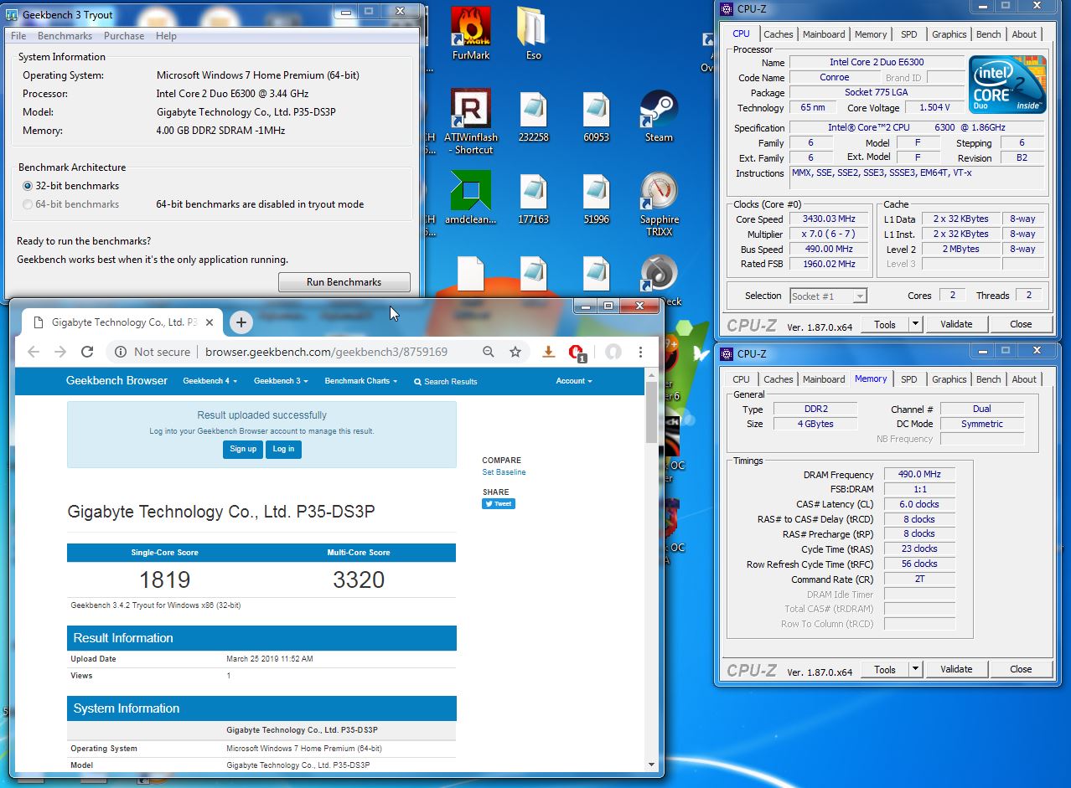
Task: Click the orange download extension icon
Action: (548, 352)
